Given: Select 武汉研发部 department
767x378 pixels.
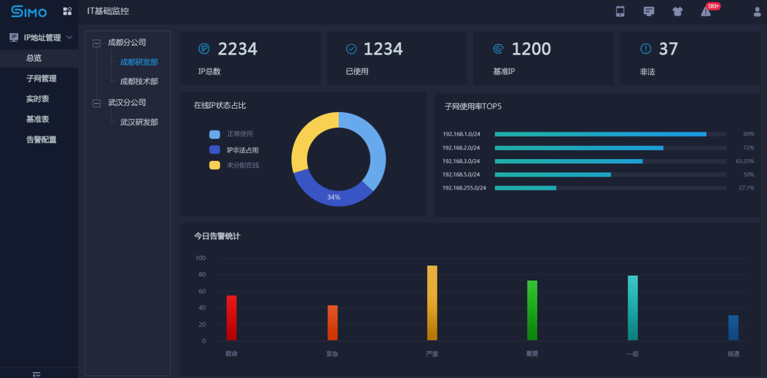Looking at the screenshot, I should pyautogui.click(x=139, y=122).
